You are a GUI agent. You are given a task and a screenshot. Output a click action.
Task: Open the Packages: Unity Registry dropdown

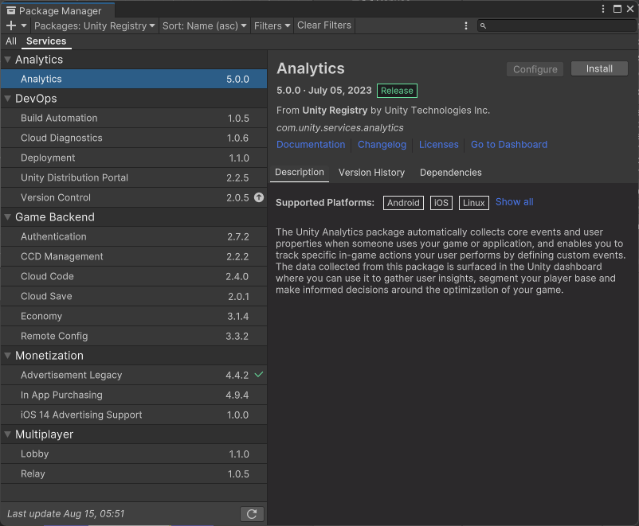click(95, 25)
